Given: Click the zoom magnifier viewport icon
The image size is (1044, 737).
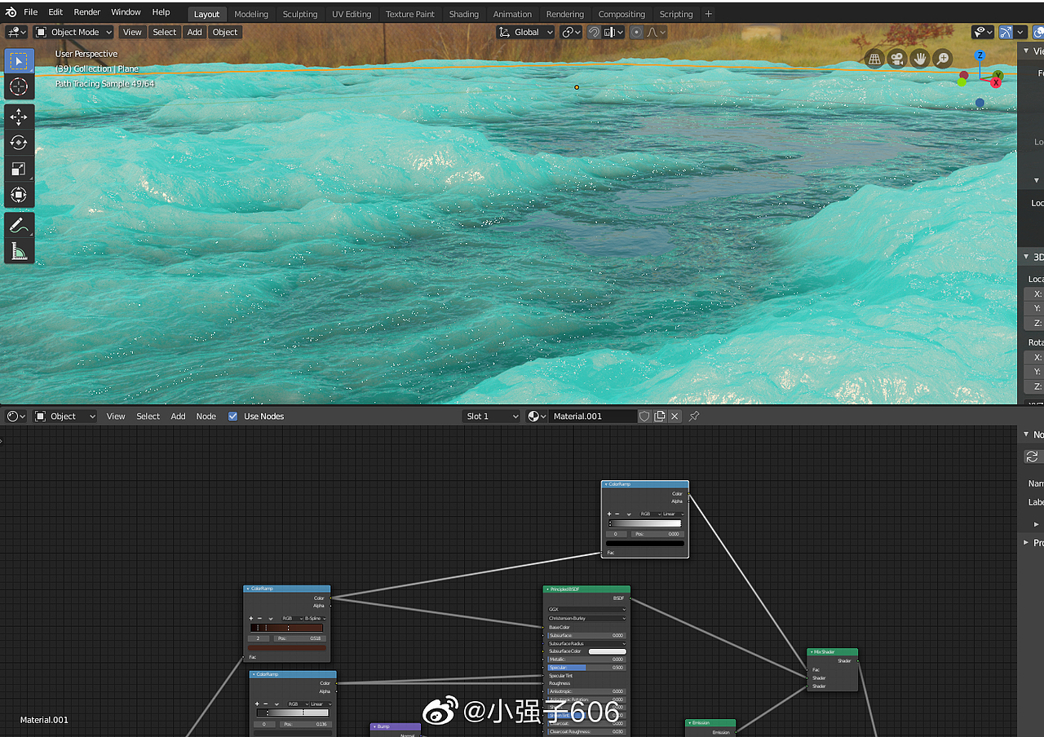Looking at the screenshot, I should (942, 58).
